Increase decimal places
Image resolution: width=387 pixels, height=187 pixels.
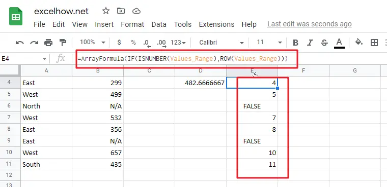pyautogui.click(x=161, y=43)
